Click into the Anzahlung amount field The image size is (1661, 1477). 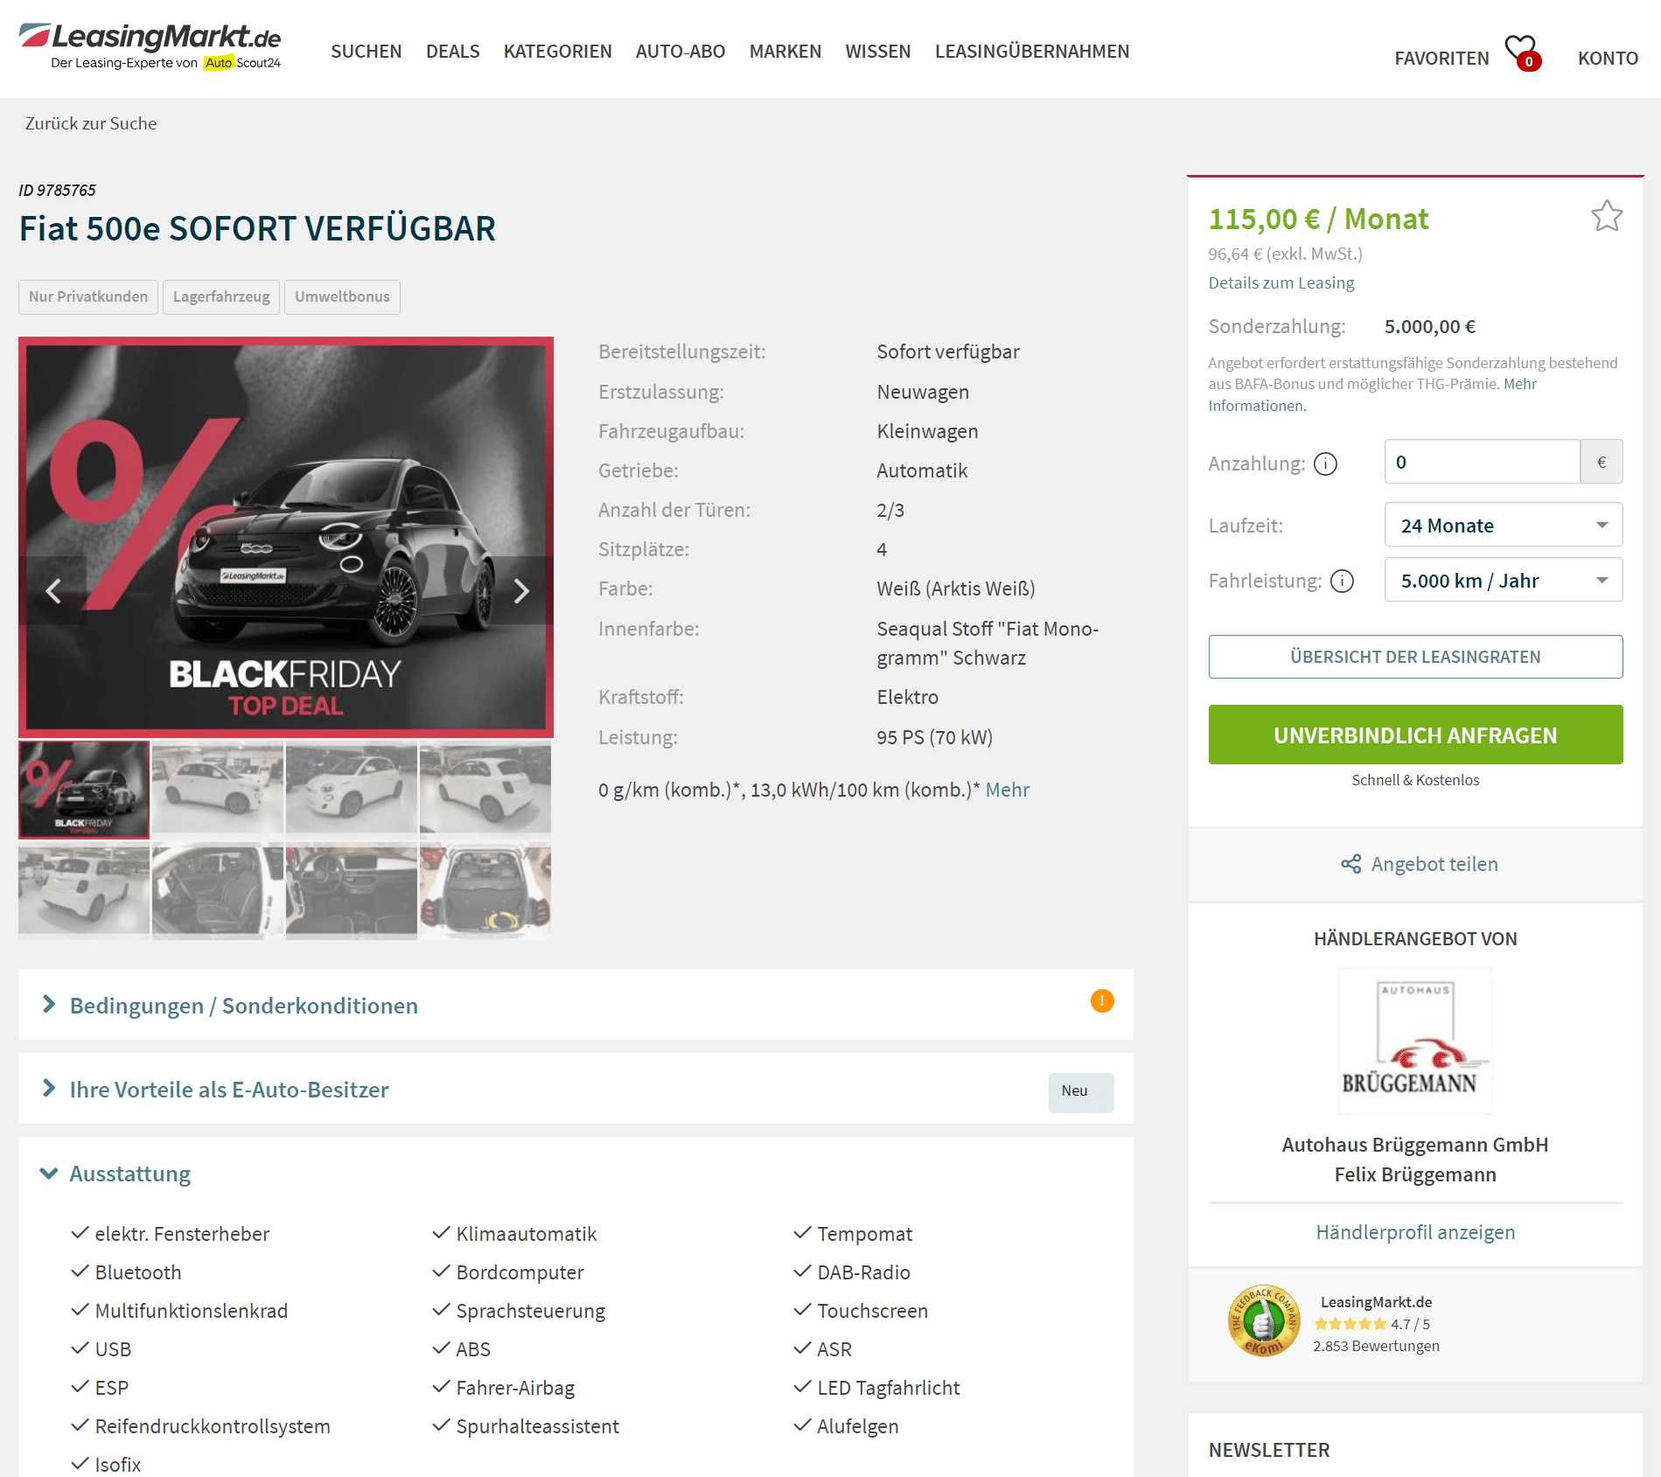[x=1482, y=462]
